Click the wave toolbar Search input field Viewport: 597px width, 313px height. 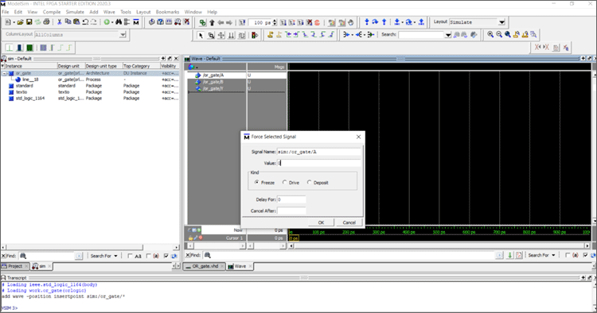pyautogui.click(x=421, y=35)
